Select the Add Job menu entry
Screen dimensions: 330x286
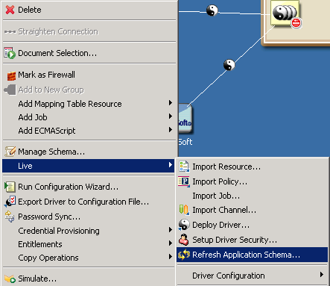(x=89, y=117)
